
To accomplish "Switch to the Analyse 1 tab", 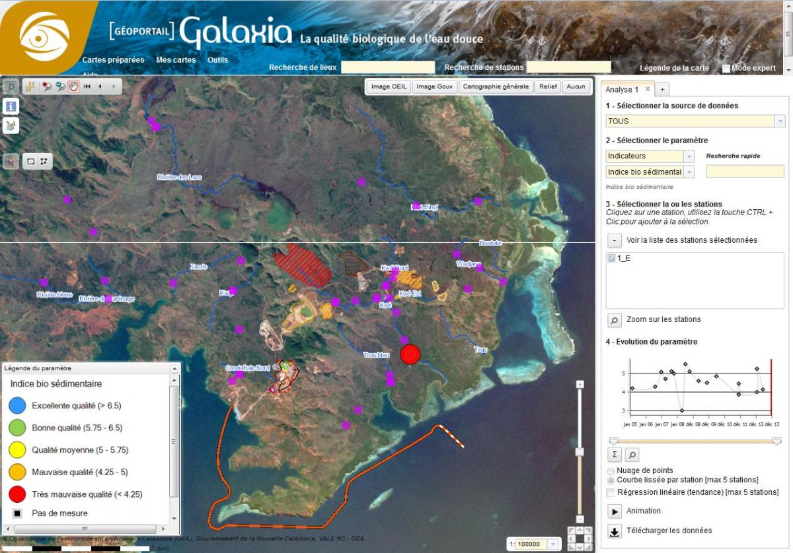I will (x=622, y=90).
